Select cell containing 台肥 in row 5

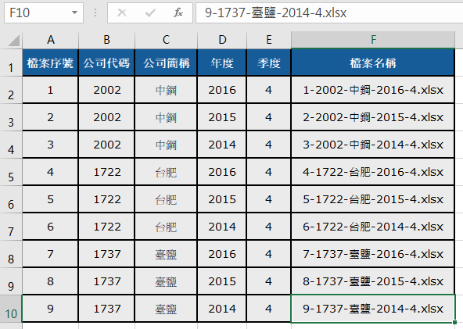(x=166, y=172)
